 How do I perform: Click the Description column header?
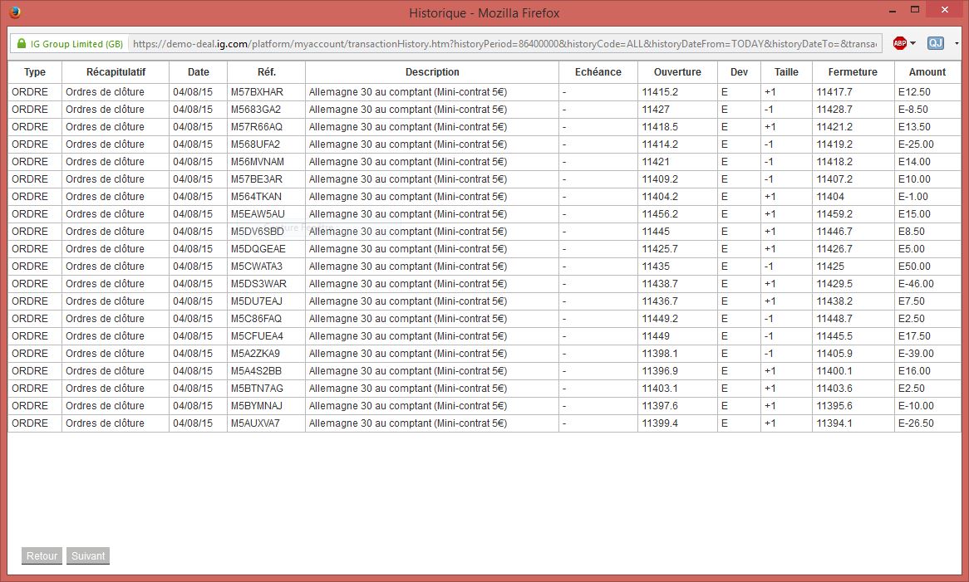(x=432, y=72)
